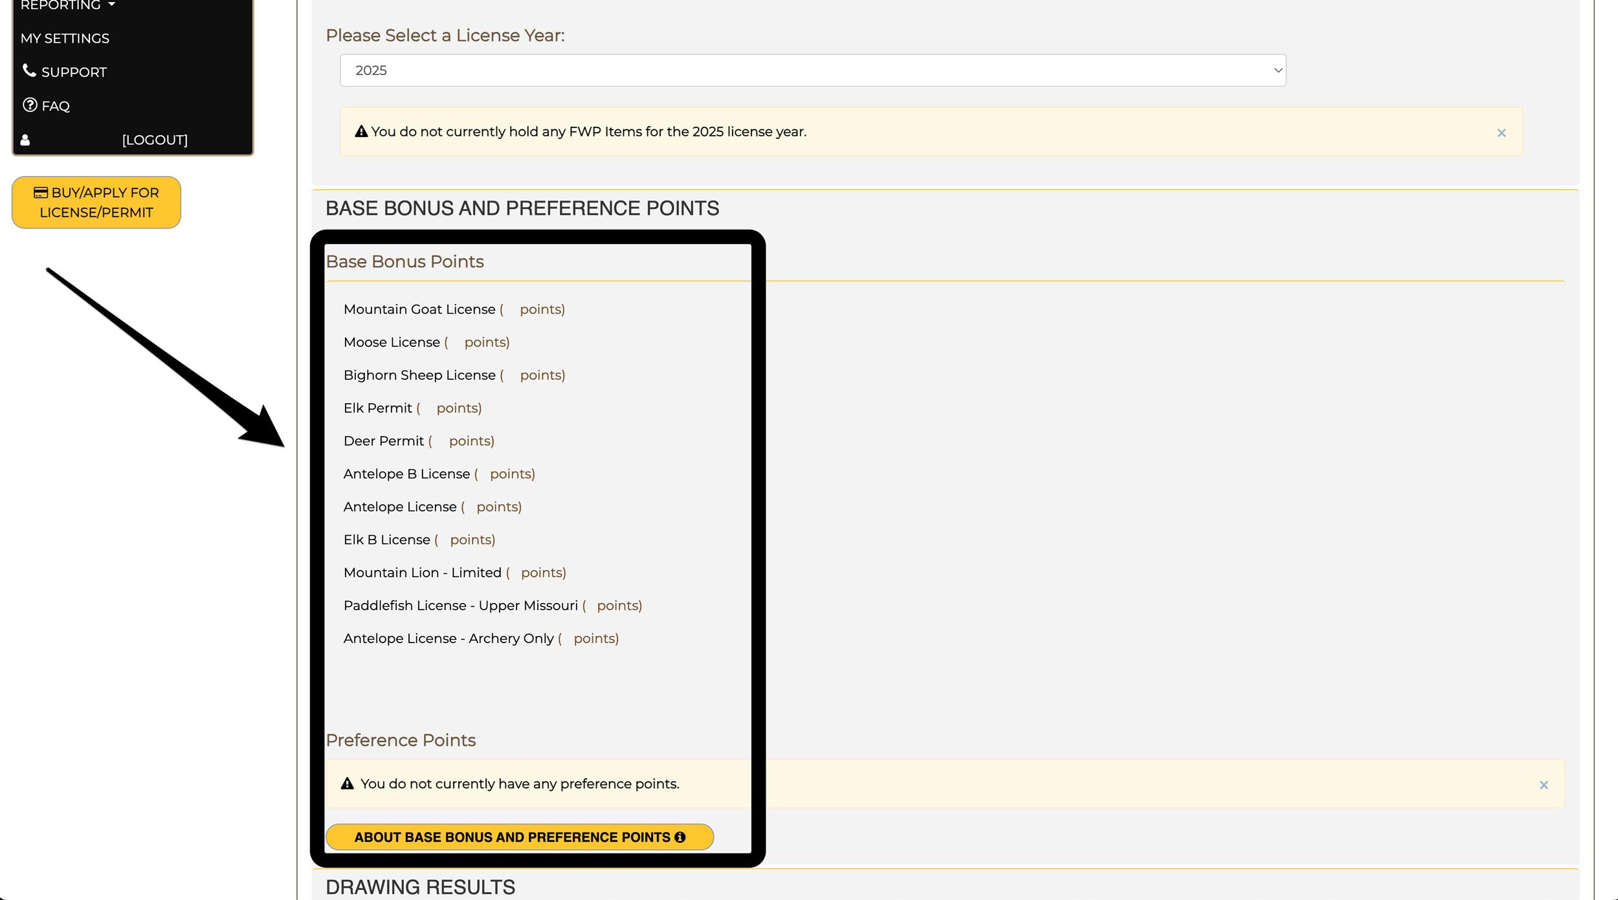Open the License Year dropdown
The height and width of the screenshot is (900, 1618).
[x=812, y=71]
